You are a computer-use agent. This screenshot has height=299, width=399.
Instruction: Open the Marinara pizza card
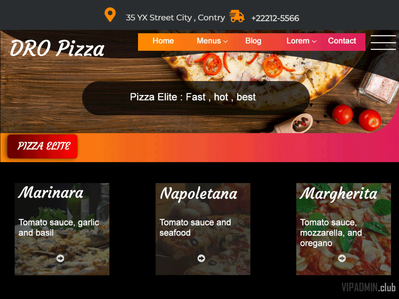tap(62, 229)
